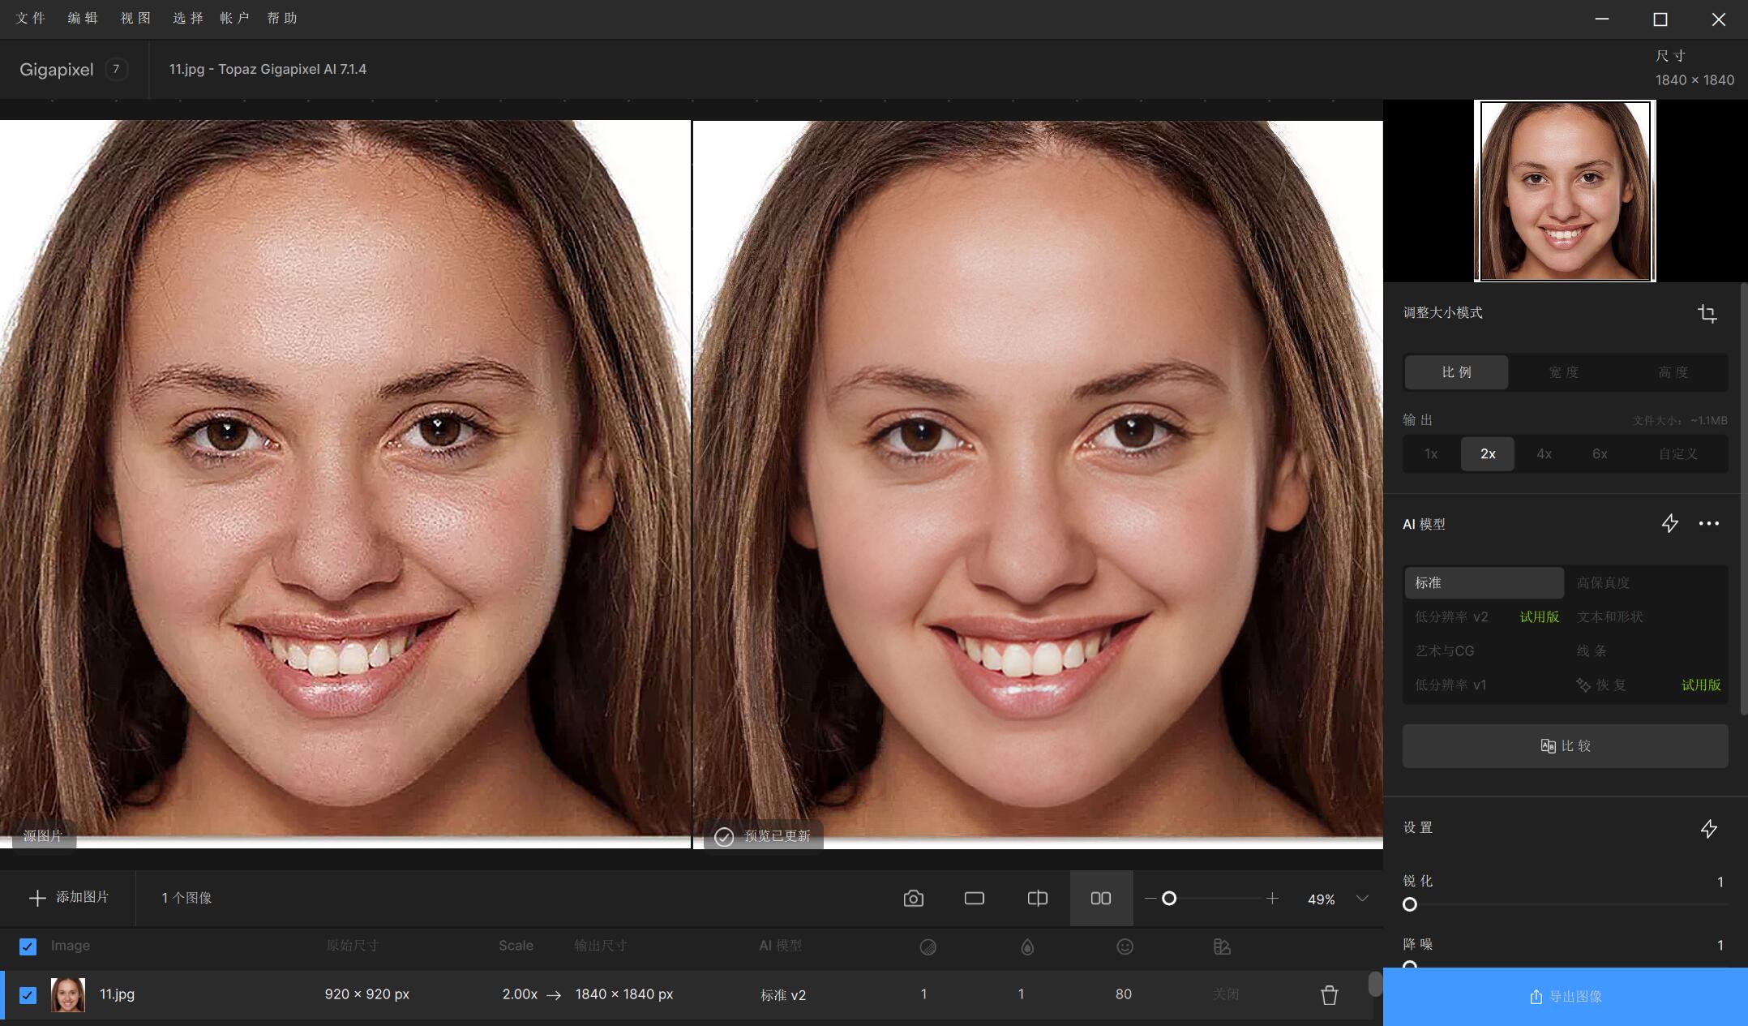Click the face recovery smiley column icon

click(1125, 947)
